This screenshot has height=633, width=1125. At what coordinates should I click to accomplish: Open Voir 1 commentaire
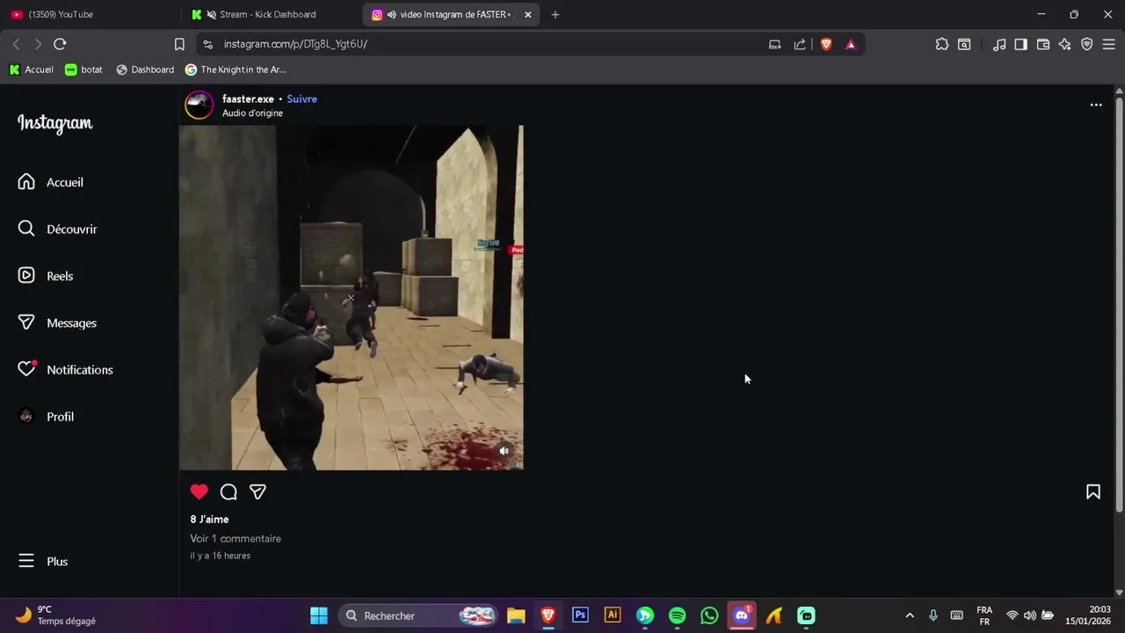(x=236, y=538)
